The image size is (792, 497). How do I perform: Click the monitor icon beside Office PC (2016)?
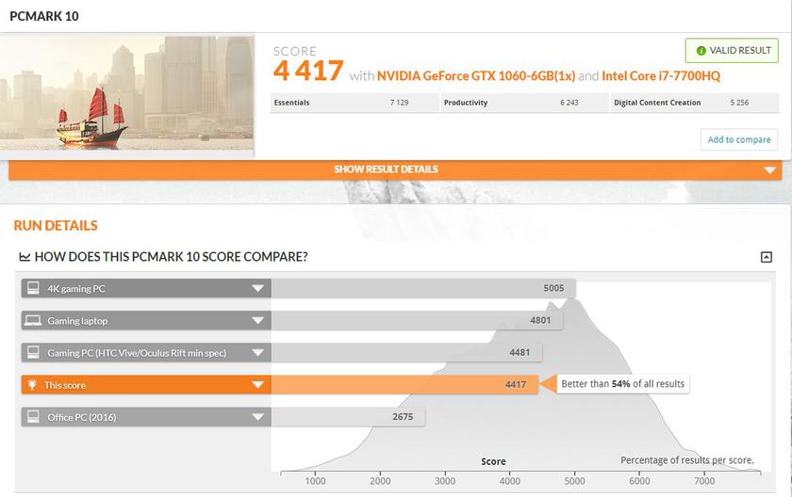(33, 417)
